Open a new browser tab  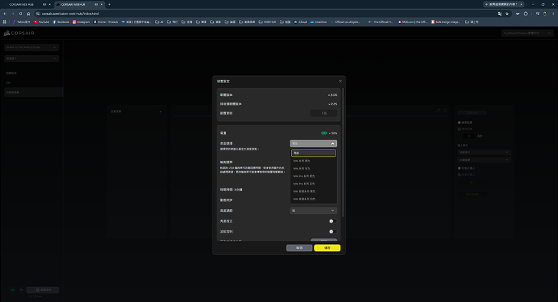[x=109, y=4]
